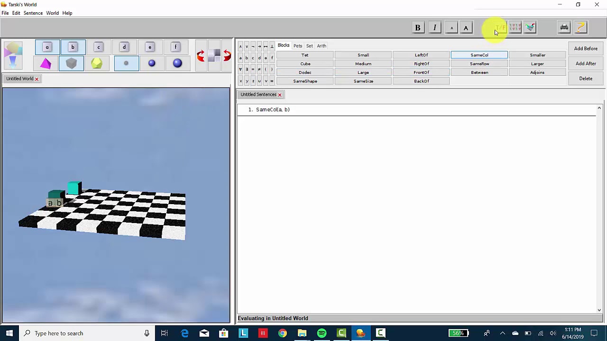This screenshot has width=607, height=341.
Task: Verify all sentences with the multi T/F button
Action: pyautogui.click(x=515, y=27)
